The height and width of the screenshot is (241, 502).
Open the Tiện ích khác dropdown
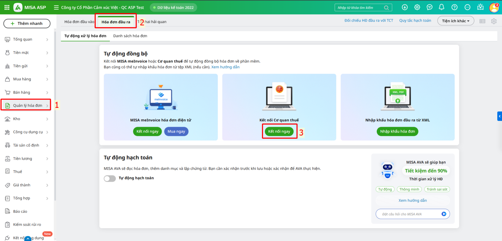[x=456, y=21]
